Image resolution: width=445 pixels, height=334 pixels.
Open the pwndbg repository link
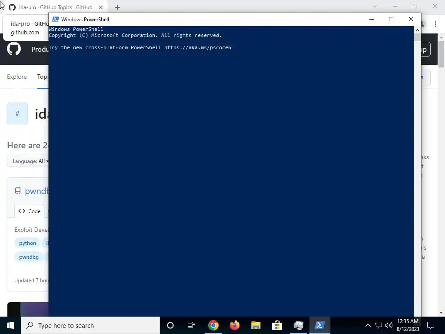click(37, 191)
